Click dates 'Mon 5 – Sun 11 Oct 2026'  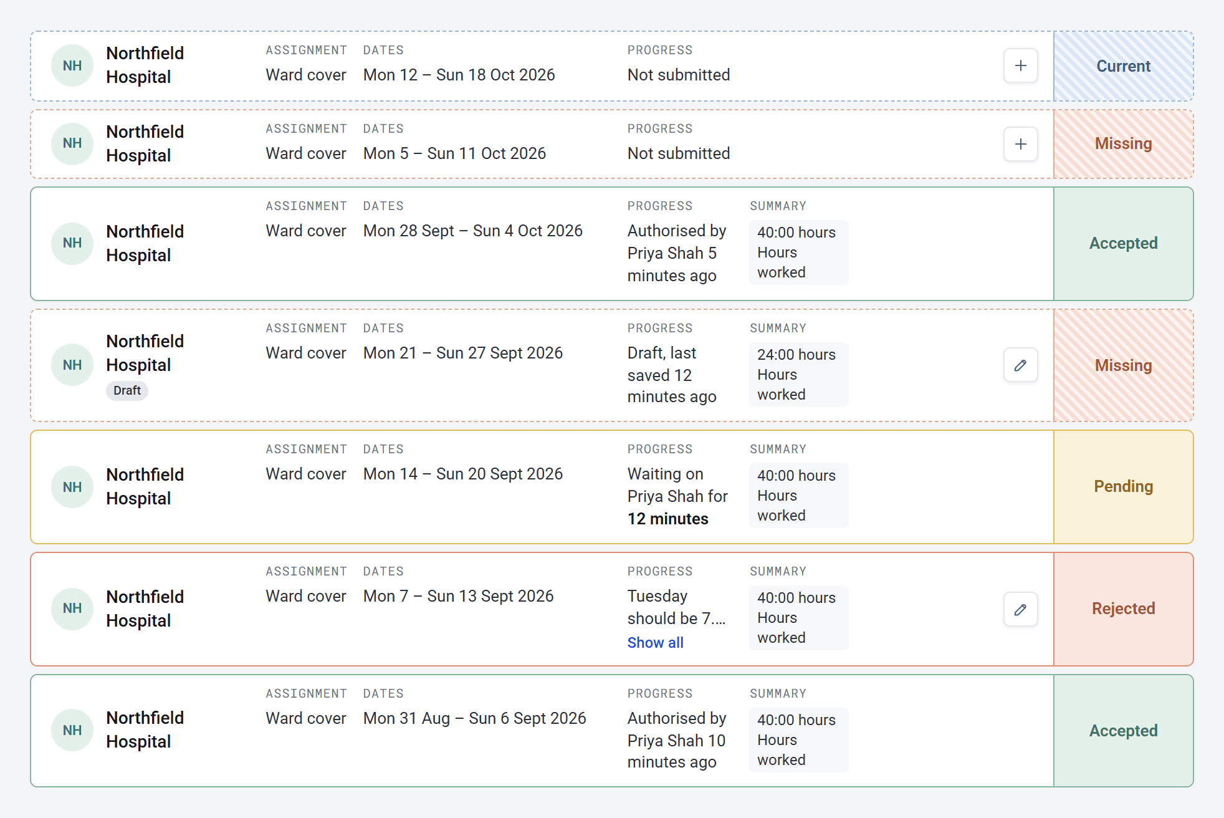click(x=454, y=153)
